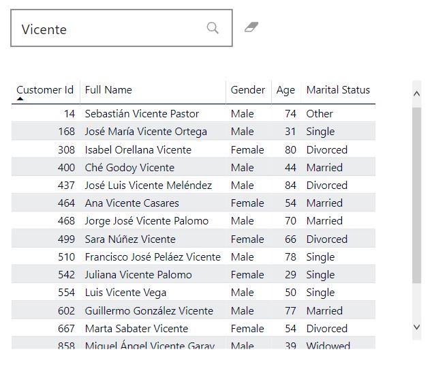Select the Luis Vicente Vega row
432x367 pixels.
(x=125, y=293)
